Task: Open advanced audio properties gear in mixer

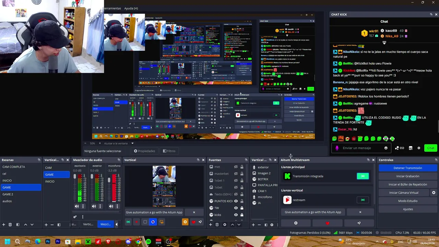Action: pos(75,217)
